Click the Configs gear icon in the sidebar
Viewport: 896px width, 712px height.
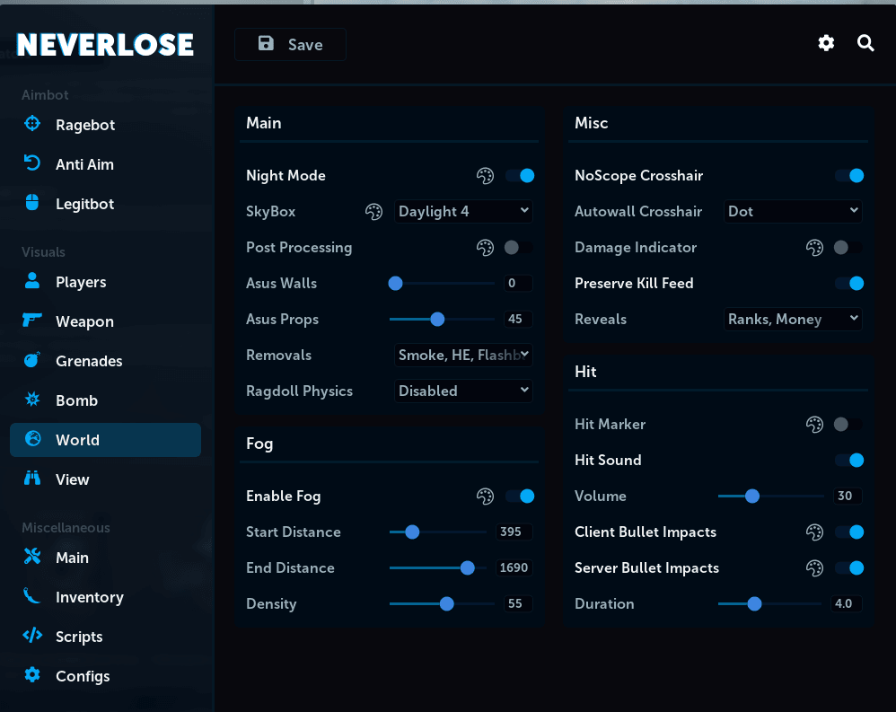tap(32, 675)
